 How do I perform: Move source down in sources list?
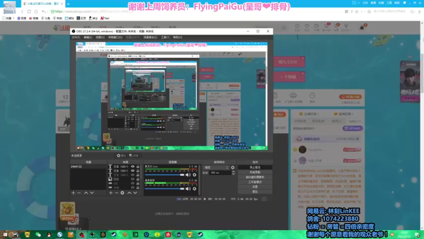tap(135, 193)
